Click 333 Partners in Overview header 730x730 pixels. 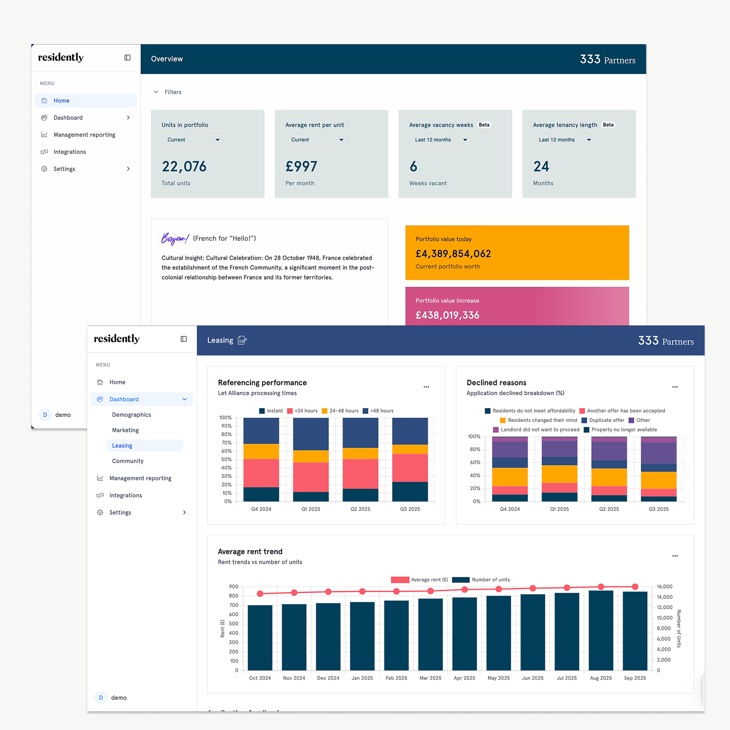pyautogui.click(x=608, y=60)
